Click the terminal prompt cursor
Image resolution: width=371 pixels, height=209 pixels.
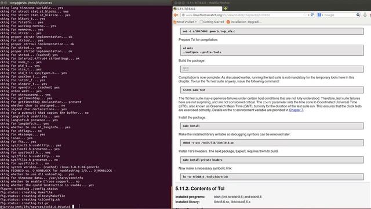click(73, 207)
